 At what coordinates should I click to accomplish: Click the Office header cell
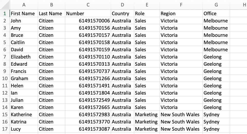tap(216, 13)
